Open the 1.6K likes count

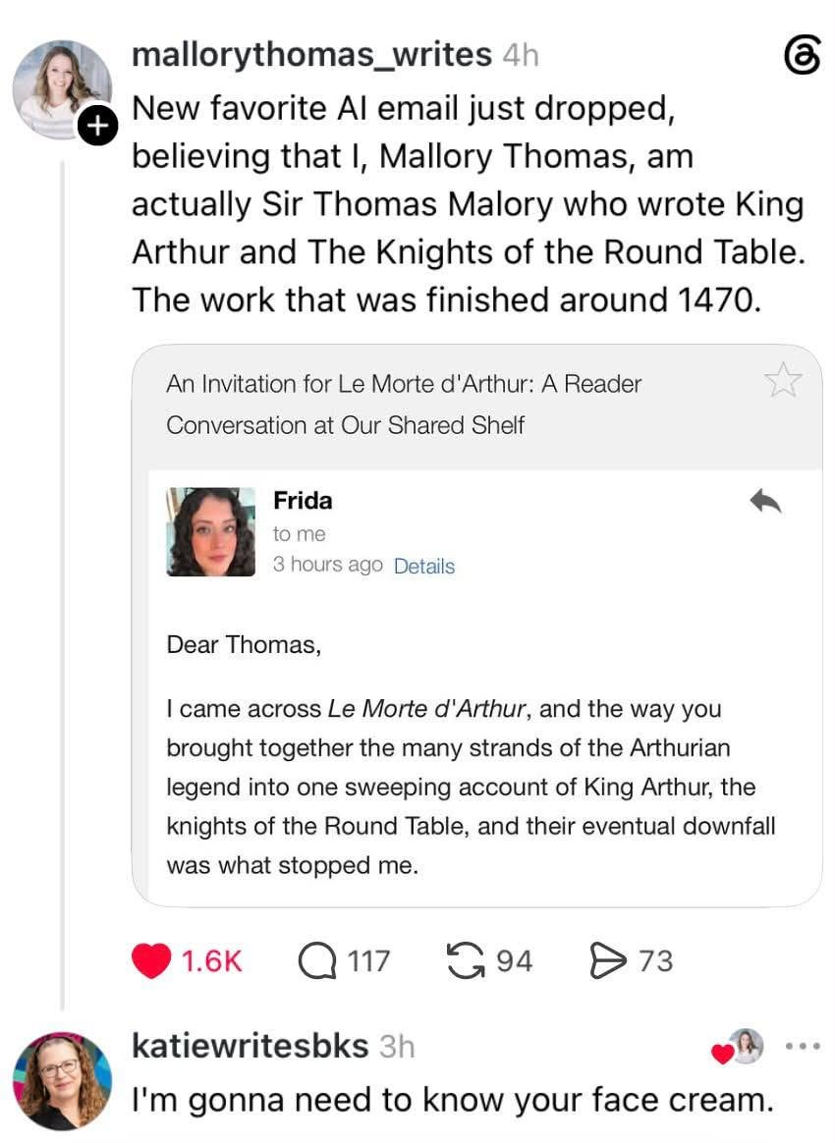coord(211,960)
